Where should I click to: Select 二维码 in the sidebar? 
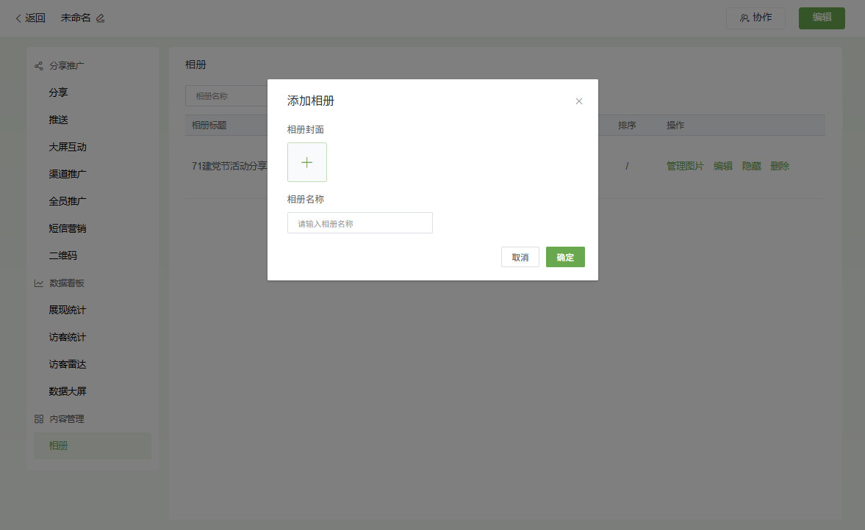[62, 255]
